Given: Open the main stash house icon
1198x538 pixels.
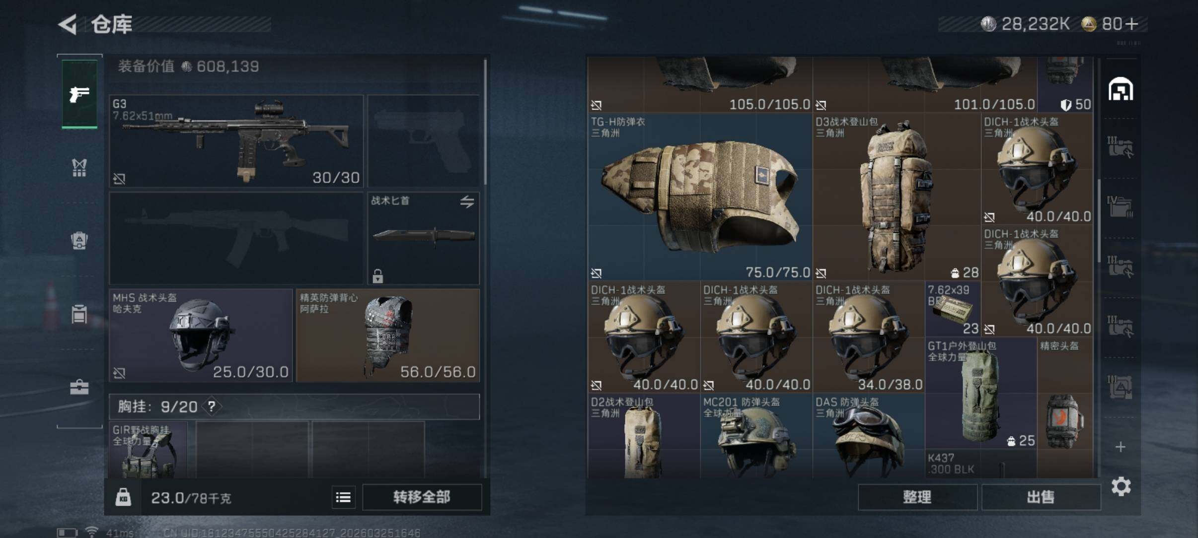Looking at the screenshot, I should (1121, 89).
